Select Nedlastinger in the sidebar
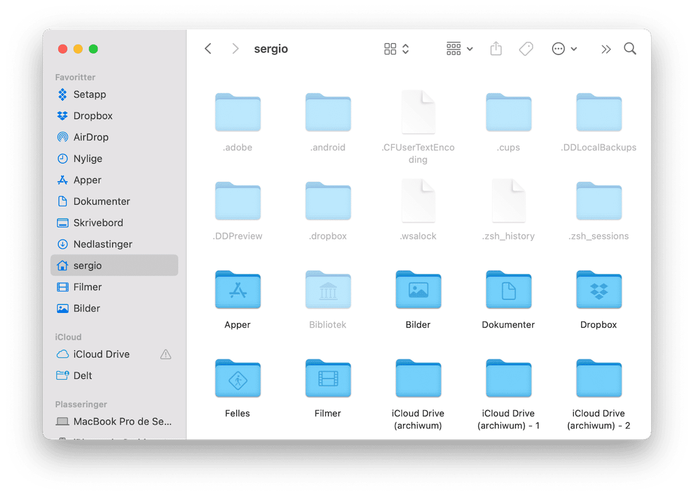 (114, 244)
